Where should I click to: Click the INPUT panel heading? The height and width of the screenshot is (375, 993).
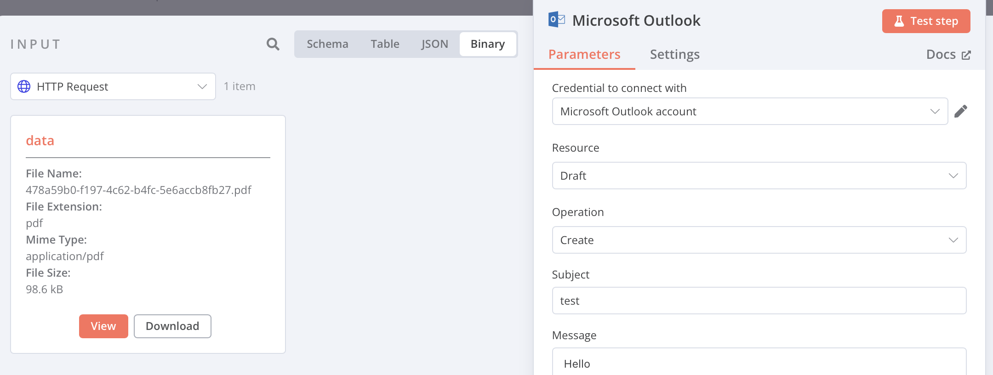tap(35, 45)
